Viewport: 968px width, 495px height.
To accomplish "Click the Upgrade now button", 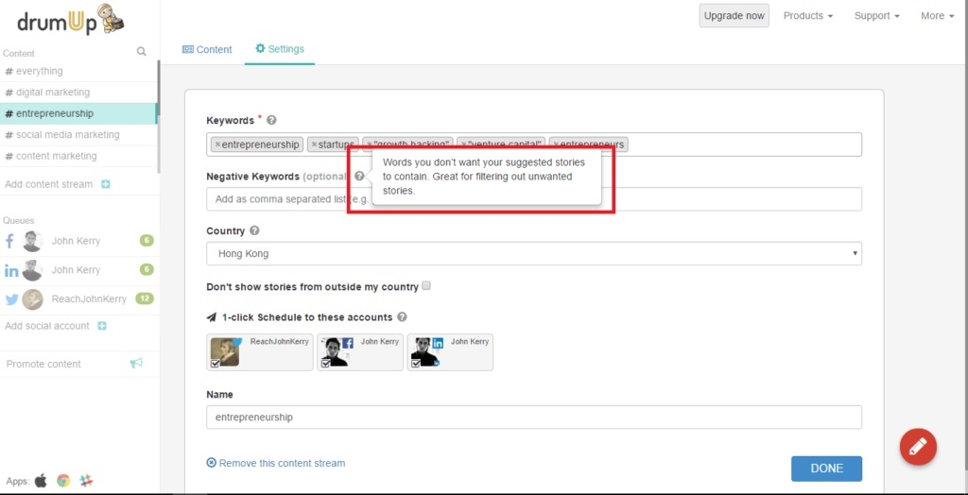I will click(734, 16).
